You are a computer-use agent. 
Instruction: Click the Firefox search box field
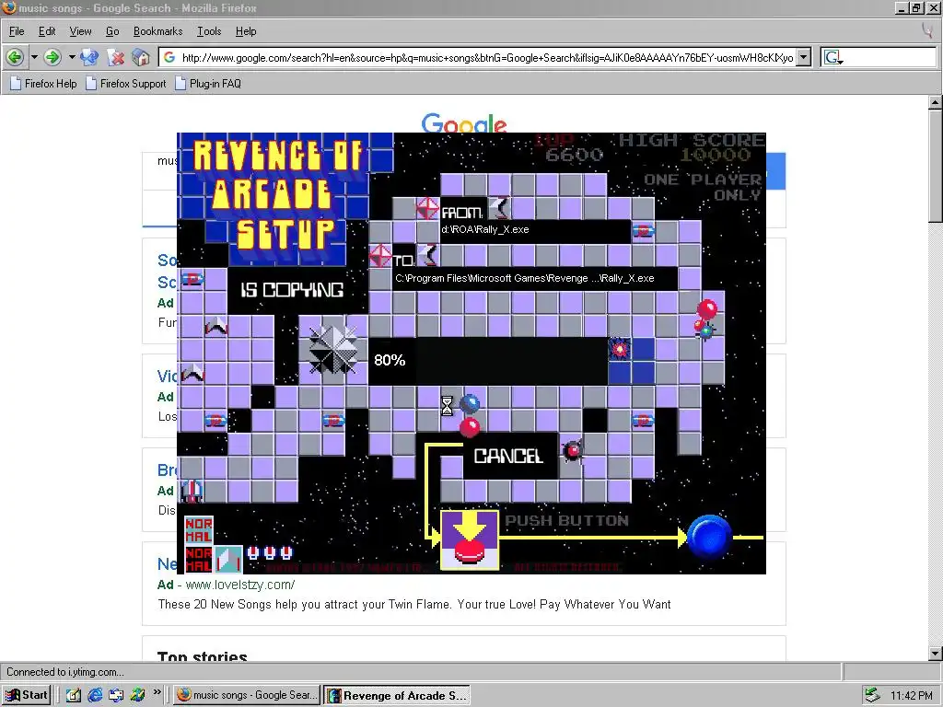[x=891, y=58]
